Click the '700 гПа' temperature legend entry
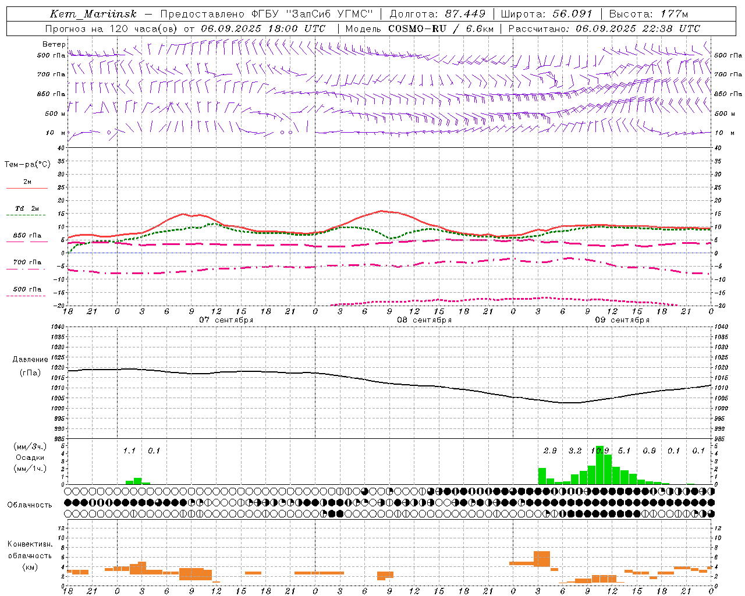This screenshot has width=745, height=596. click(x=27, y=262)
